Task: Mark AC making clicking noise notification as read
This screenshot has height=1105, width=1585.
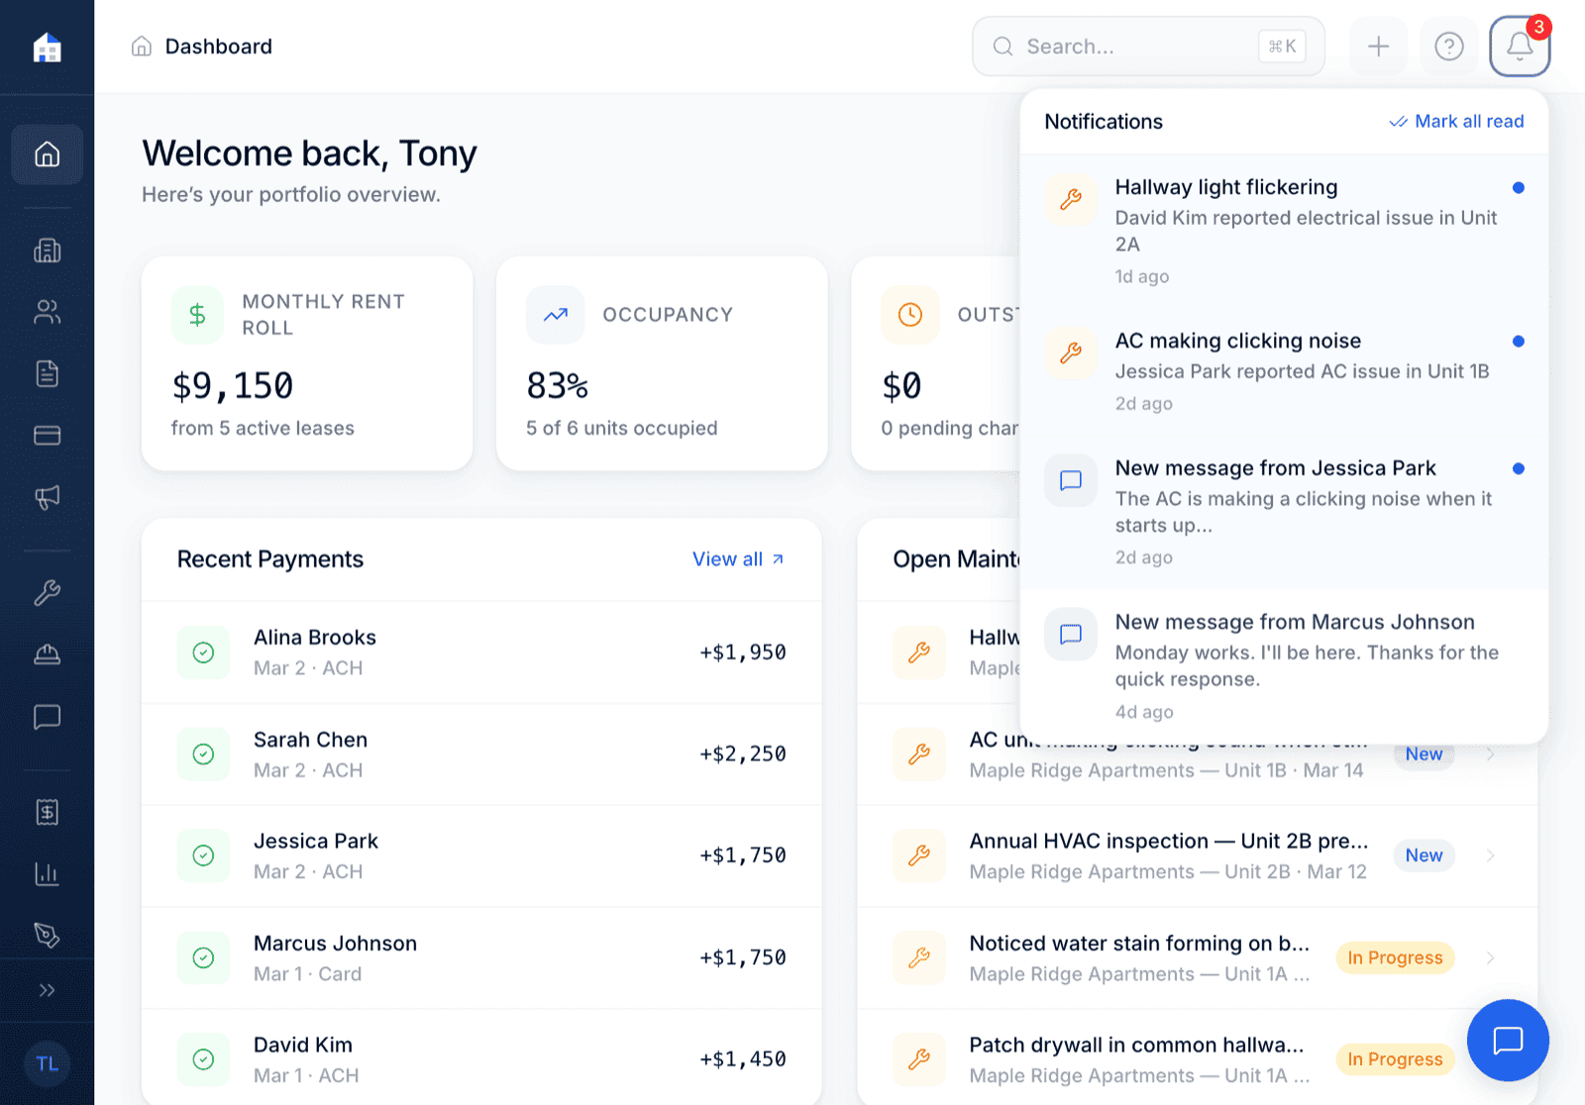Action: click(x=1519, y=341)
